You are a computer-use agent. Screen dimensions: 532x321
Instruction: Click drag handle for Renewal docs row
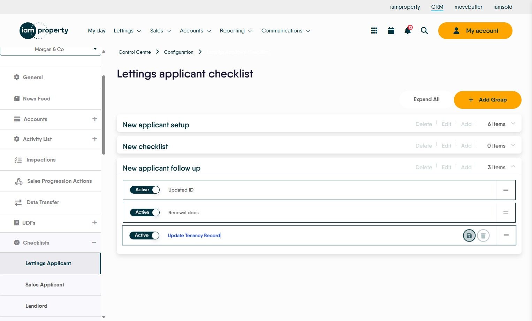click(506, 212)
